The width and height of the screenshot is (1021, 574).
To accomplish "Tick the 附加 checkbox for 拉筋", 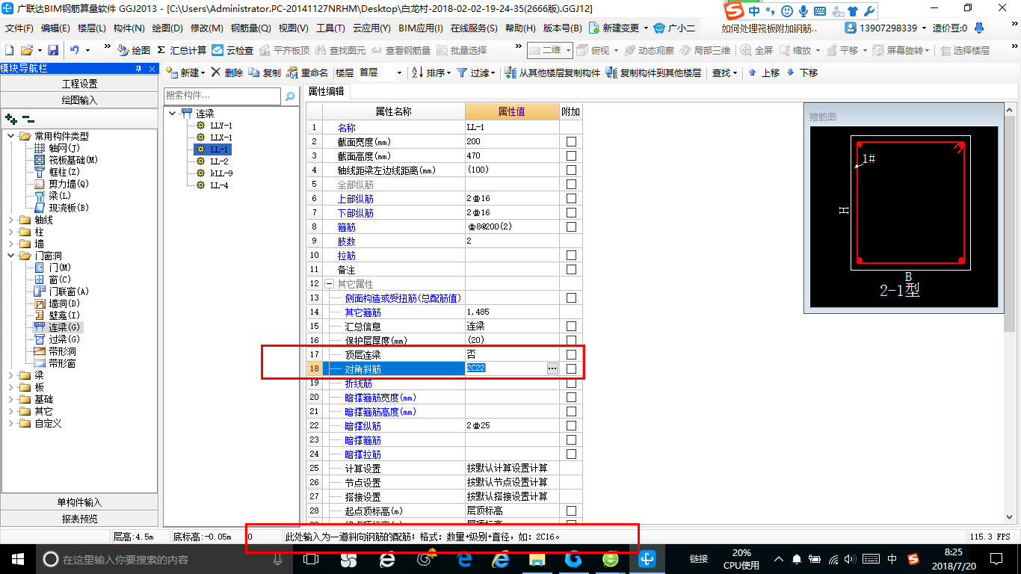I will [571, 256].
